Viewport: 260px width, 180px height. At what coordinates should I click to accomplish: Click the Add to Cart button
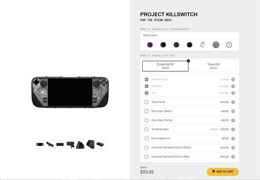pyautogui.click(x=223, y=172)
